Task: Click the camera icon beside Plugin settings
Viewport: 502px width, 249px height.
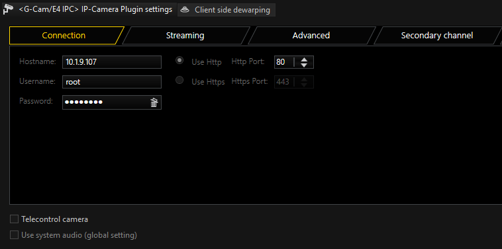Action: pyautogui.click(x=8, y=9)
